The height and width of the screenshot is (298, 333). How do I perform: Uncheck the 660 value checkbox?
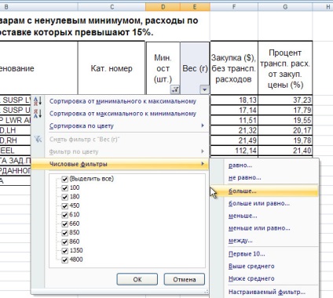click(x=64, y=224)
